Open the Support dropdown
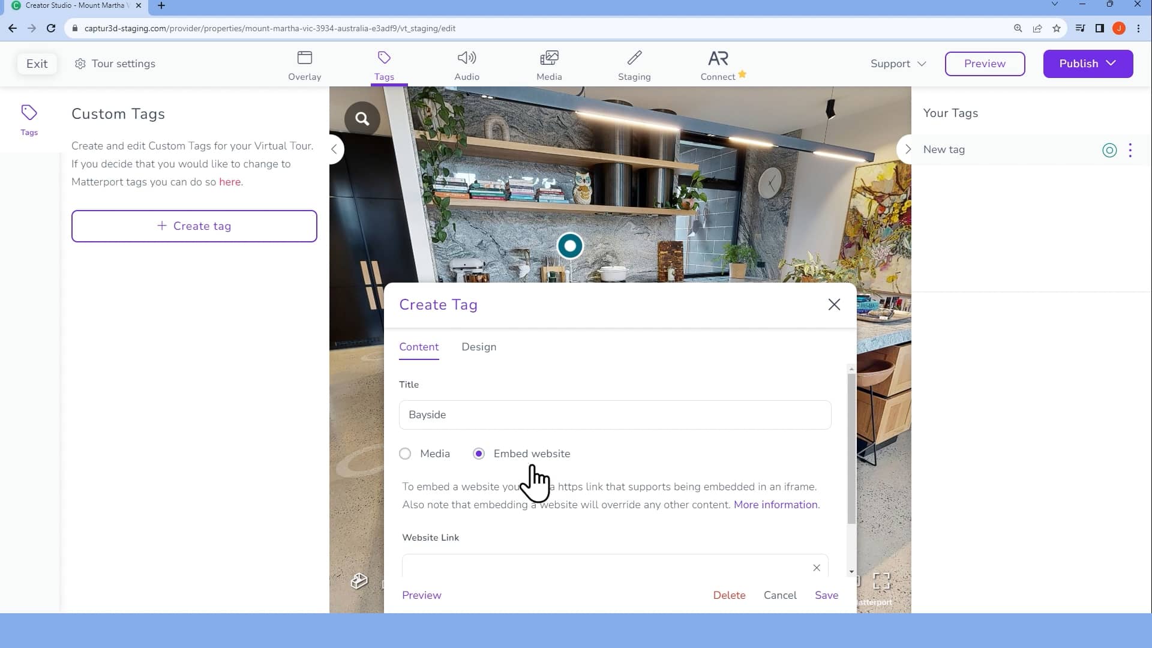Image resolution: width=1152 pixels, height=648 pixels. coord(896,63)
